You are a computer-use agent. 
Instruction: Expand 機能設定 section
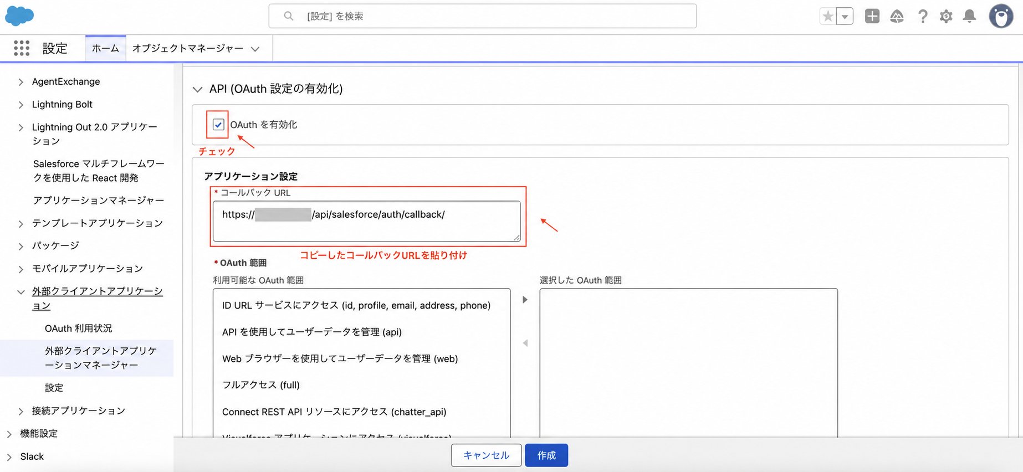[x=9, y=434]
